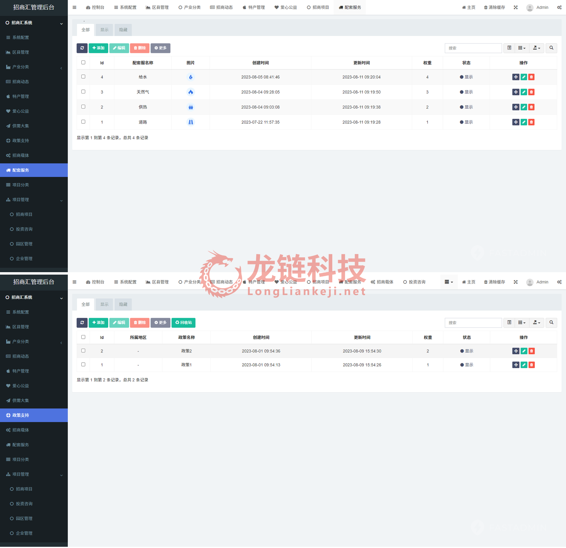566x548 pixels.
Task: Open 配套服务 in upper sidebar
Action: (34, 170)
